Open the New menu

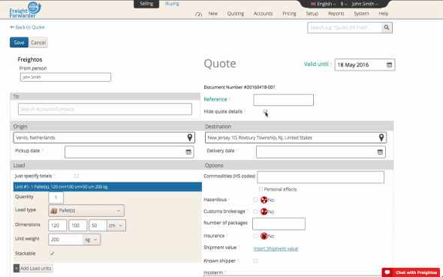[x=213, y=14]
